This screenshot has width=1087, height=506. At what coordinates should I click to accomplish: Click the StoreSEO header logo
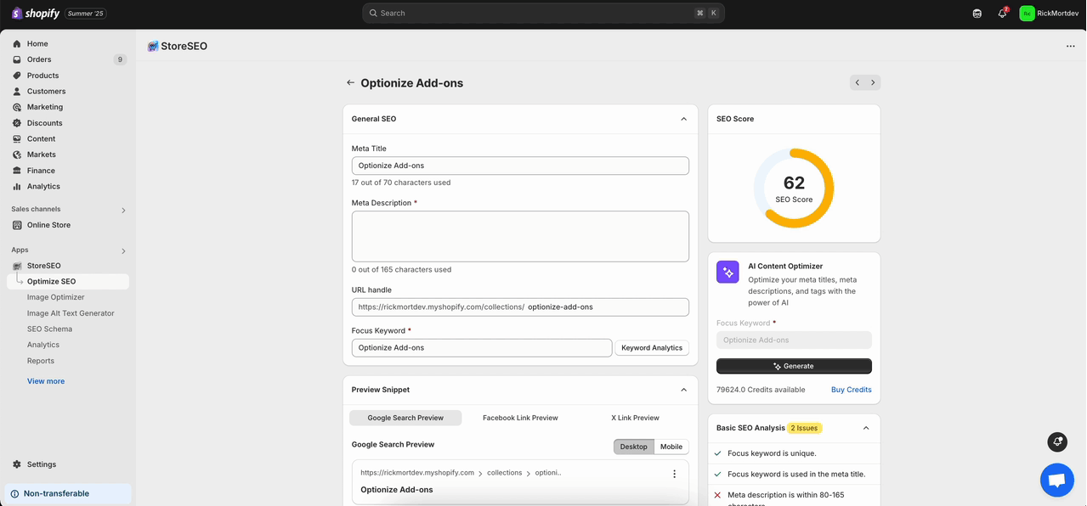[x=153, y=47]
